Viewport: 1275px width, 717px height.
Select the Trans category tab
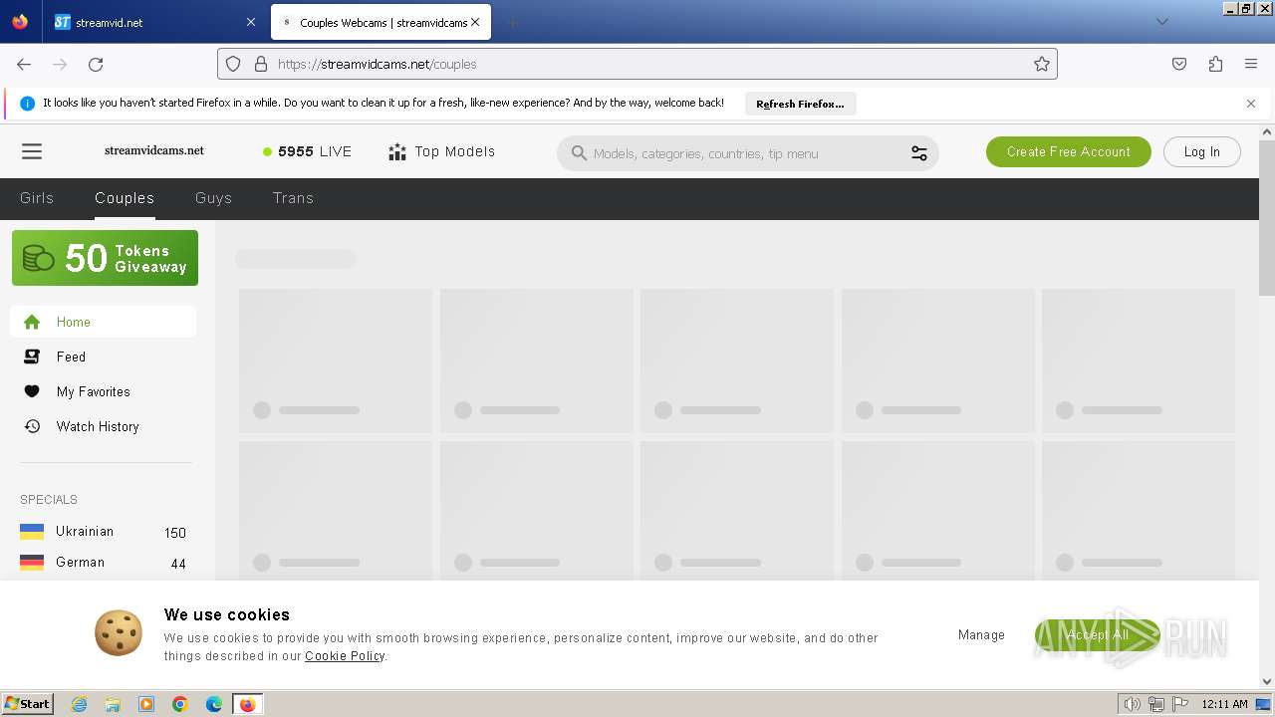[x=293, y=198]
